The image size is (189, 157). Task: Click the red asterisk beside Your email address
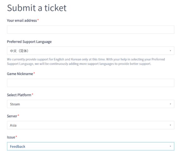[38, 20]
